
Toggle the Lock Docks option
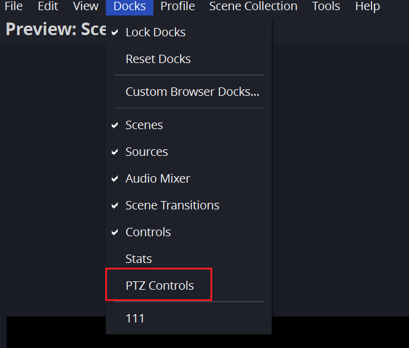pyautogui.click(x=155, y=32)
